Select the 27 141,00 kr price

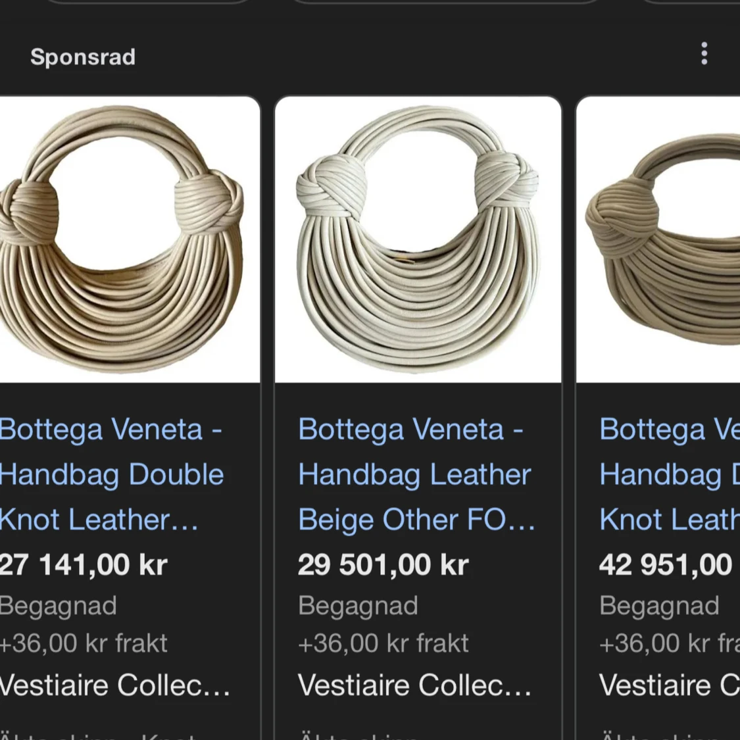(x=84, y=564)
